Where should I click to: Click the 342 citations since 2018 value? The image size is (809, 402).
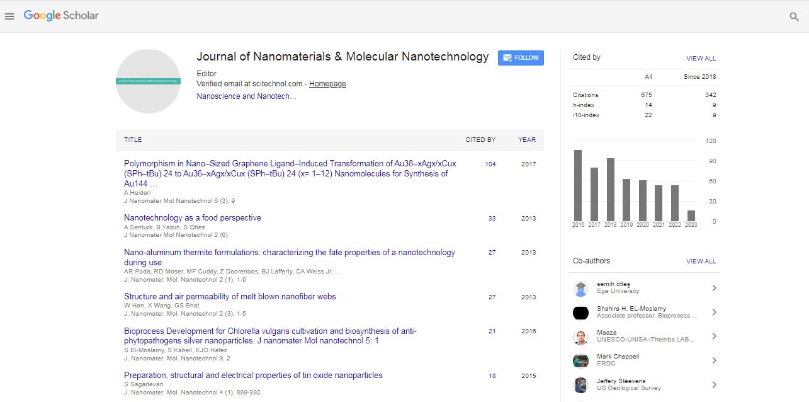pos(711,95)
